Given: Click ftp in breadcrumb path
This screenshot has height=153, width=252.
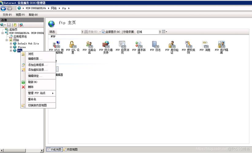Looking at the screenshot, I should coord(64,8).
